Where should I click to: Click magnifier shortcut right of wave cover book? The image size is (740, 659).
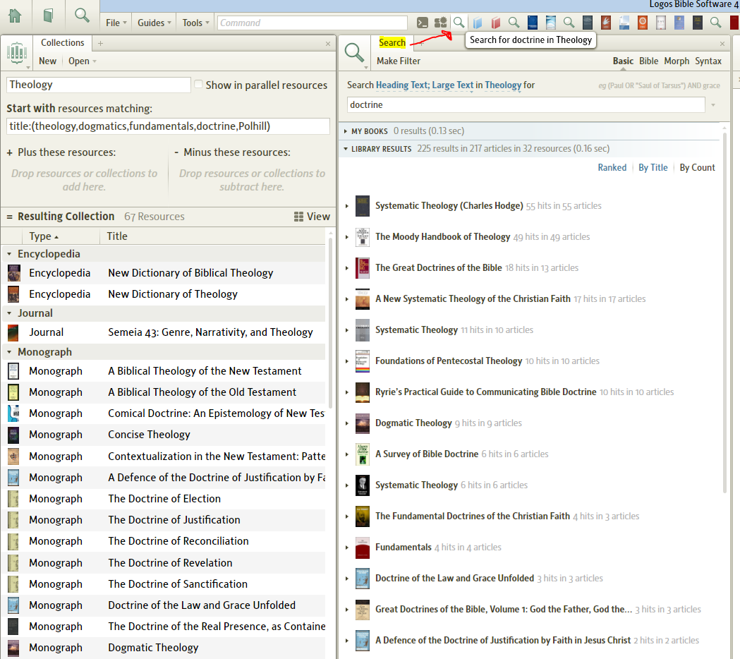[x=569, y=23]
